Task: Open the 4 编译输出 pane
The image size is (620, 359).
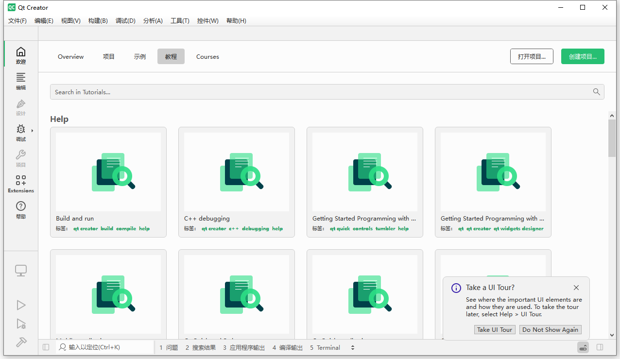Action: click(287, 347)
